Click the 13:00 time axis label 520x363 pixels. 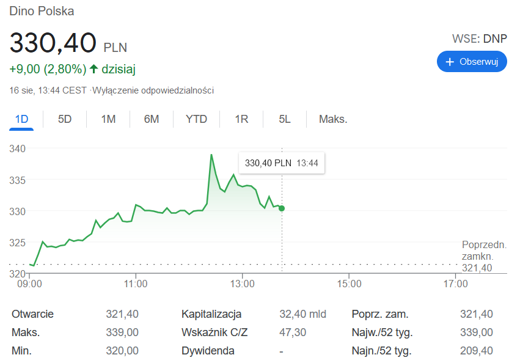pyautogui.click(x=243, y=284)
